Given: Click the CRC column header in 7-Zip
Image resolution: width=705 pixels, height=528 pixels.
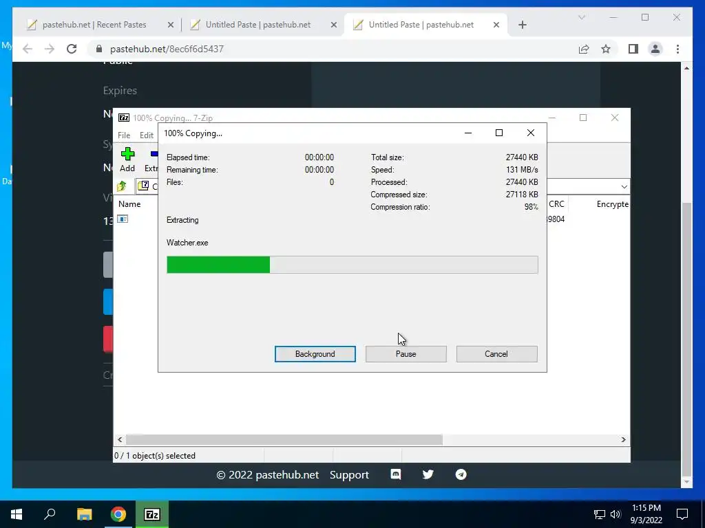Looking at the screenshot, I should [x=556, y=203].
